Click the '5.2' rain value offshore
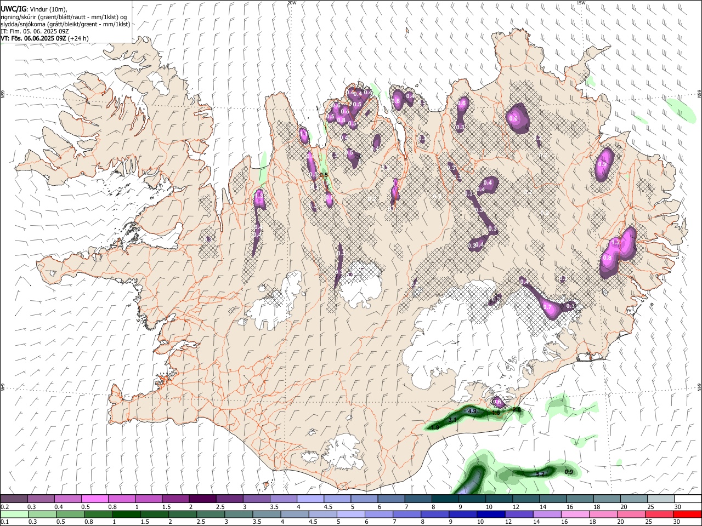702x526 pixels. point(540,474)
